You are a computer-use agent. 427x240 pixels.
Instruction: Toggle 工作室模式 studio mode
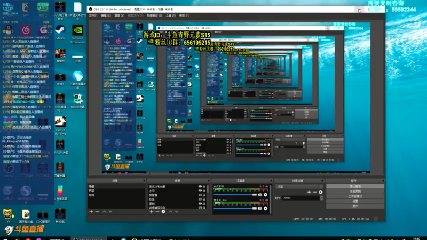[x=355, y=196]
